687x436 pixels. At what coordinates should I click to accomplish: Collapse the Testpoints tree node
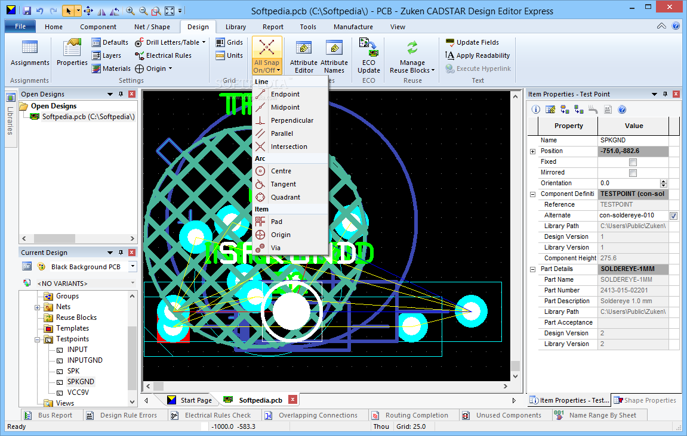point(37,340)
